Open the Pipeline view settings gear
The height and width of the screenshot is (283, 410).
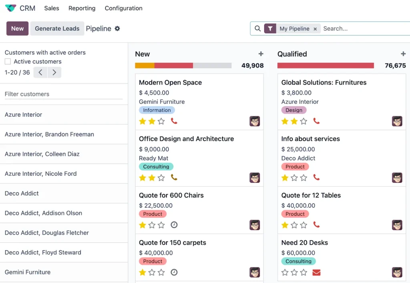(x=117, y=28)
